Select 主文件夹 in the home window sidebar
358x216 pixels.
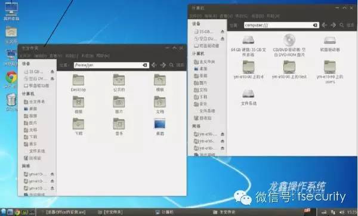pos(35,101)
